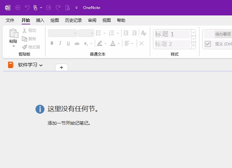Switch to the 绘图 tab
Viewport: 232px width, 168px height.
point(54,20)
